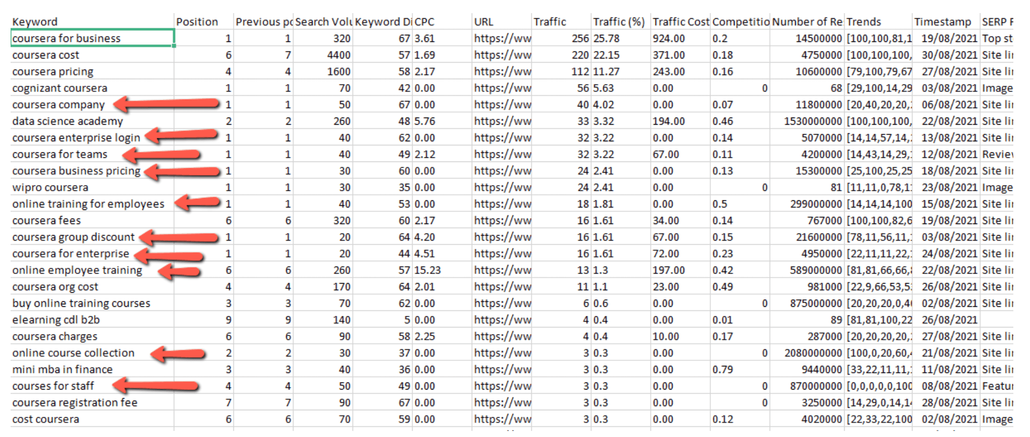Select the Timestamp header cell
Image resolution: width=1030 pixels, height=437 pixels.
[x=942, y=22]
